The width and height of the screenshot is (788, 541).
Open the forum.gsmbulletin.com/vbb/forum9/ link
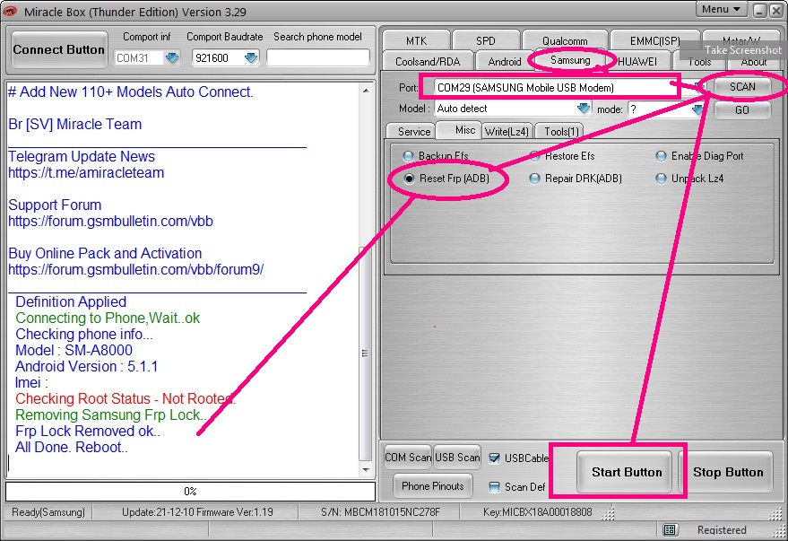coord(135,269)
